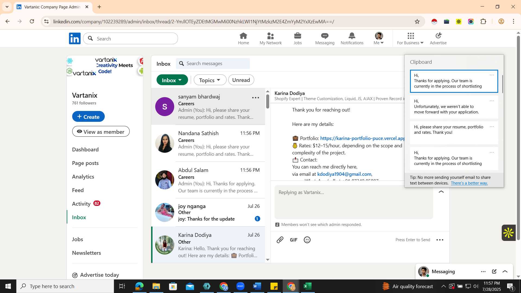Click the 'Replying as Vartanix' message box
521x293 pixels.
coord(354,202)
